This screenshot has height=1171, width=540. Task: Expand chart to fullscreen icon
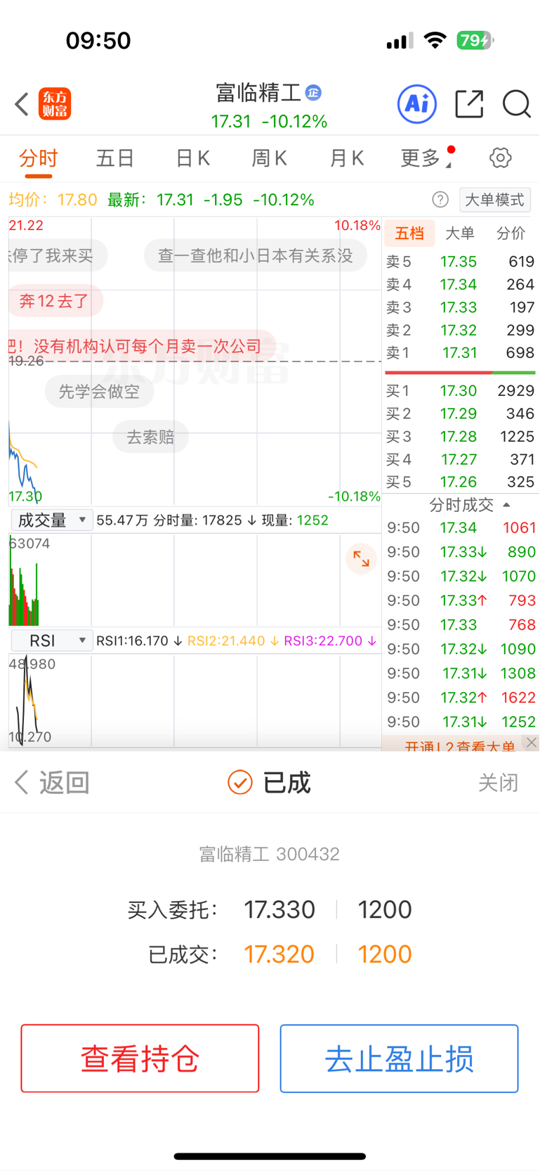pyautogui.click(x=362, y=559)
